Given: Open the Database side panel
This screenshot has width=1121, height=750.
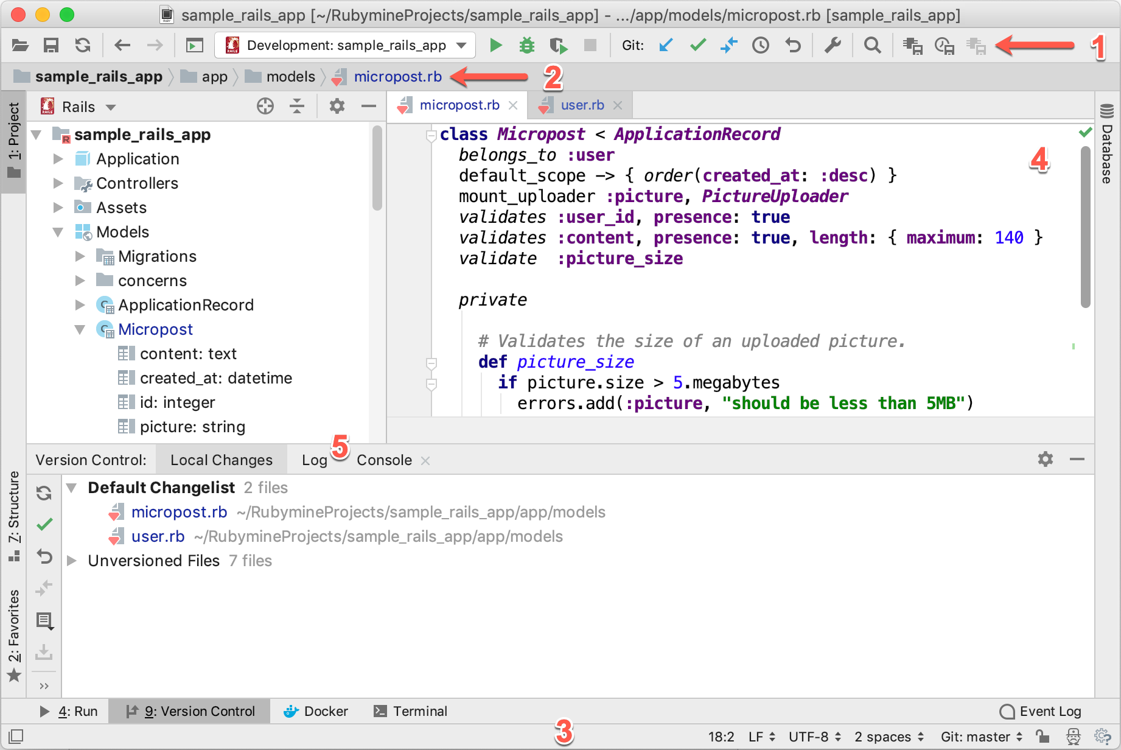Looking at the screenshot, I should [1107, 144].
